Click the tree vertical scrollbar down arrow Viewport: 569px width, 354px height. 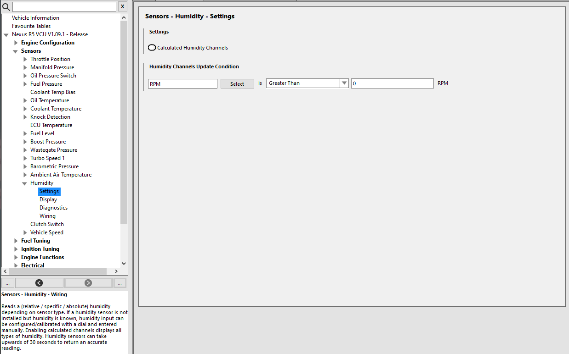[124, 264]
